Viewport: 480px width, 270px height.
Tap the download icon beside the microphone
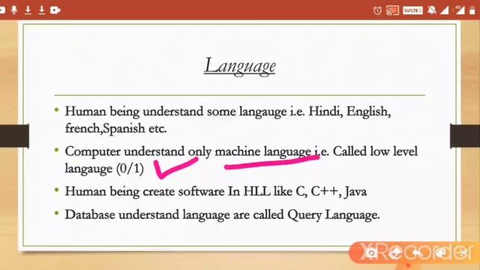[28, 10]
